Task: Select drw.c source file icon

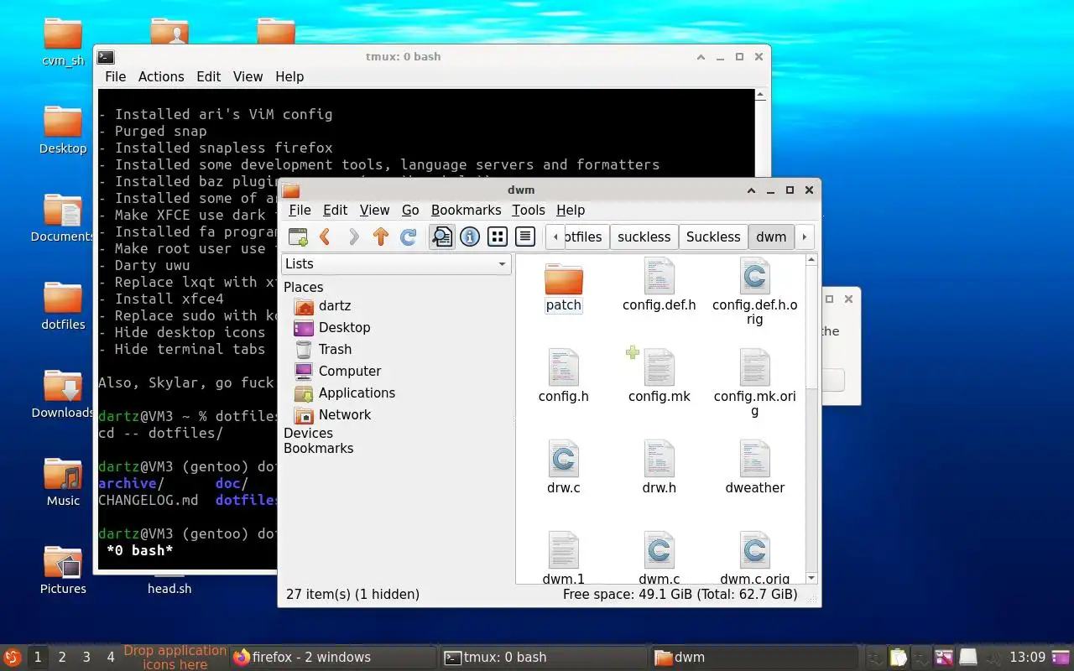Action: coord(564,460)
